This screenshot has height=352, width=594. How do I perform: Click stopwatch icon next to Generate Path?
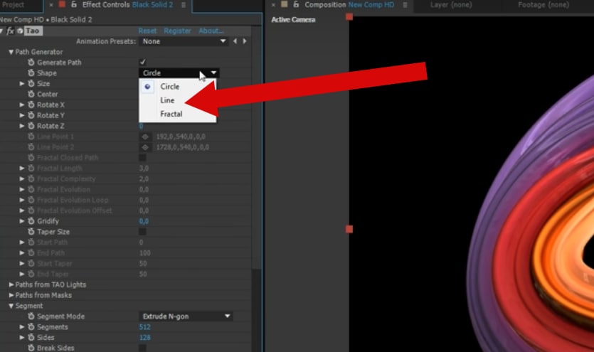[x=31, y=63]
